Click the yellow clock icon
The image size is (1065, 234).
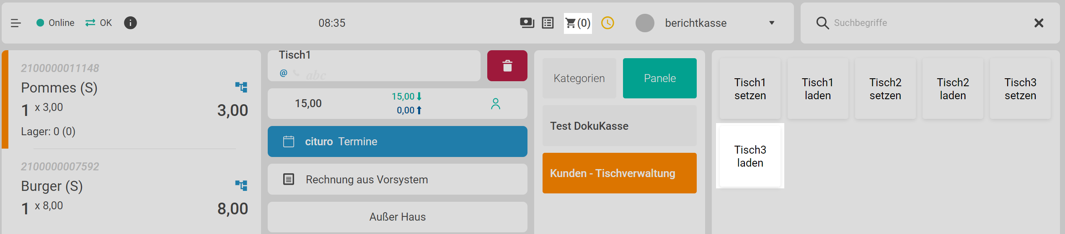pyautogui.click(x=607, y=23)
